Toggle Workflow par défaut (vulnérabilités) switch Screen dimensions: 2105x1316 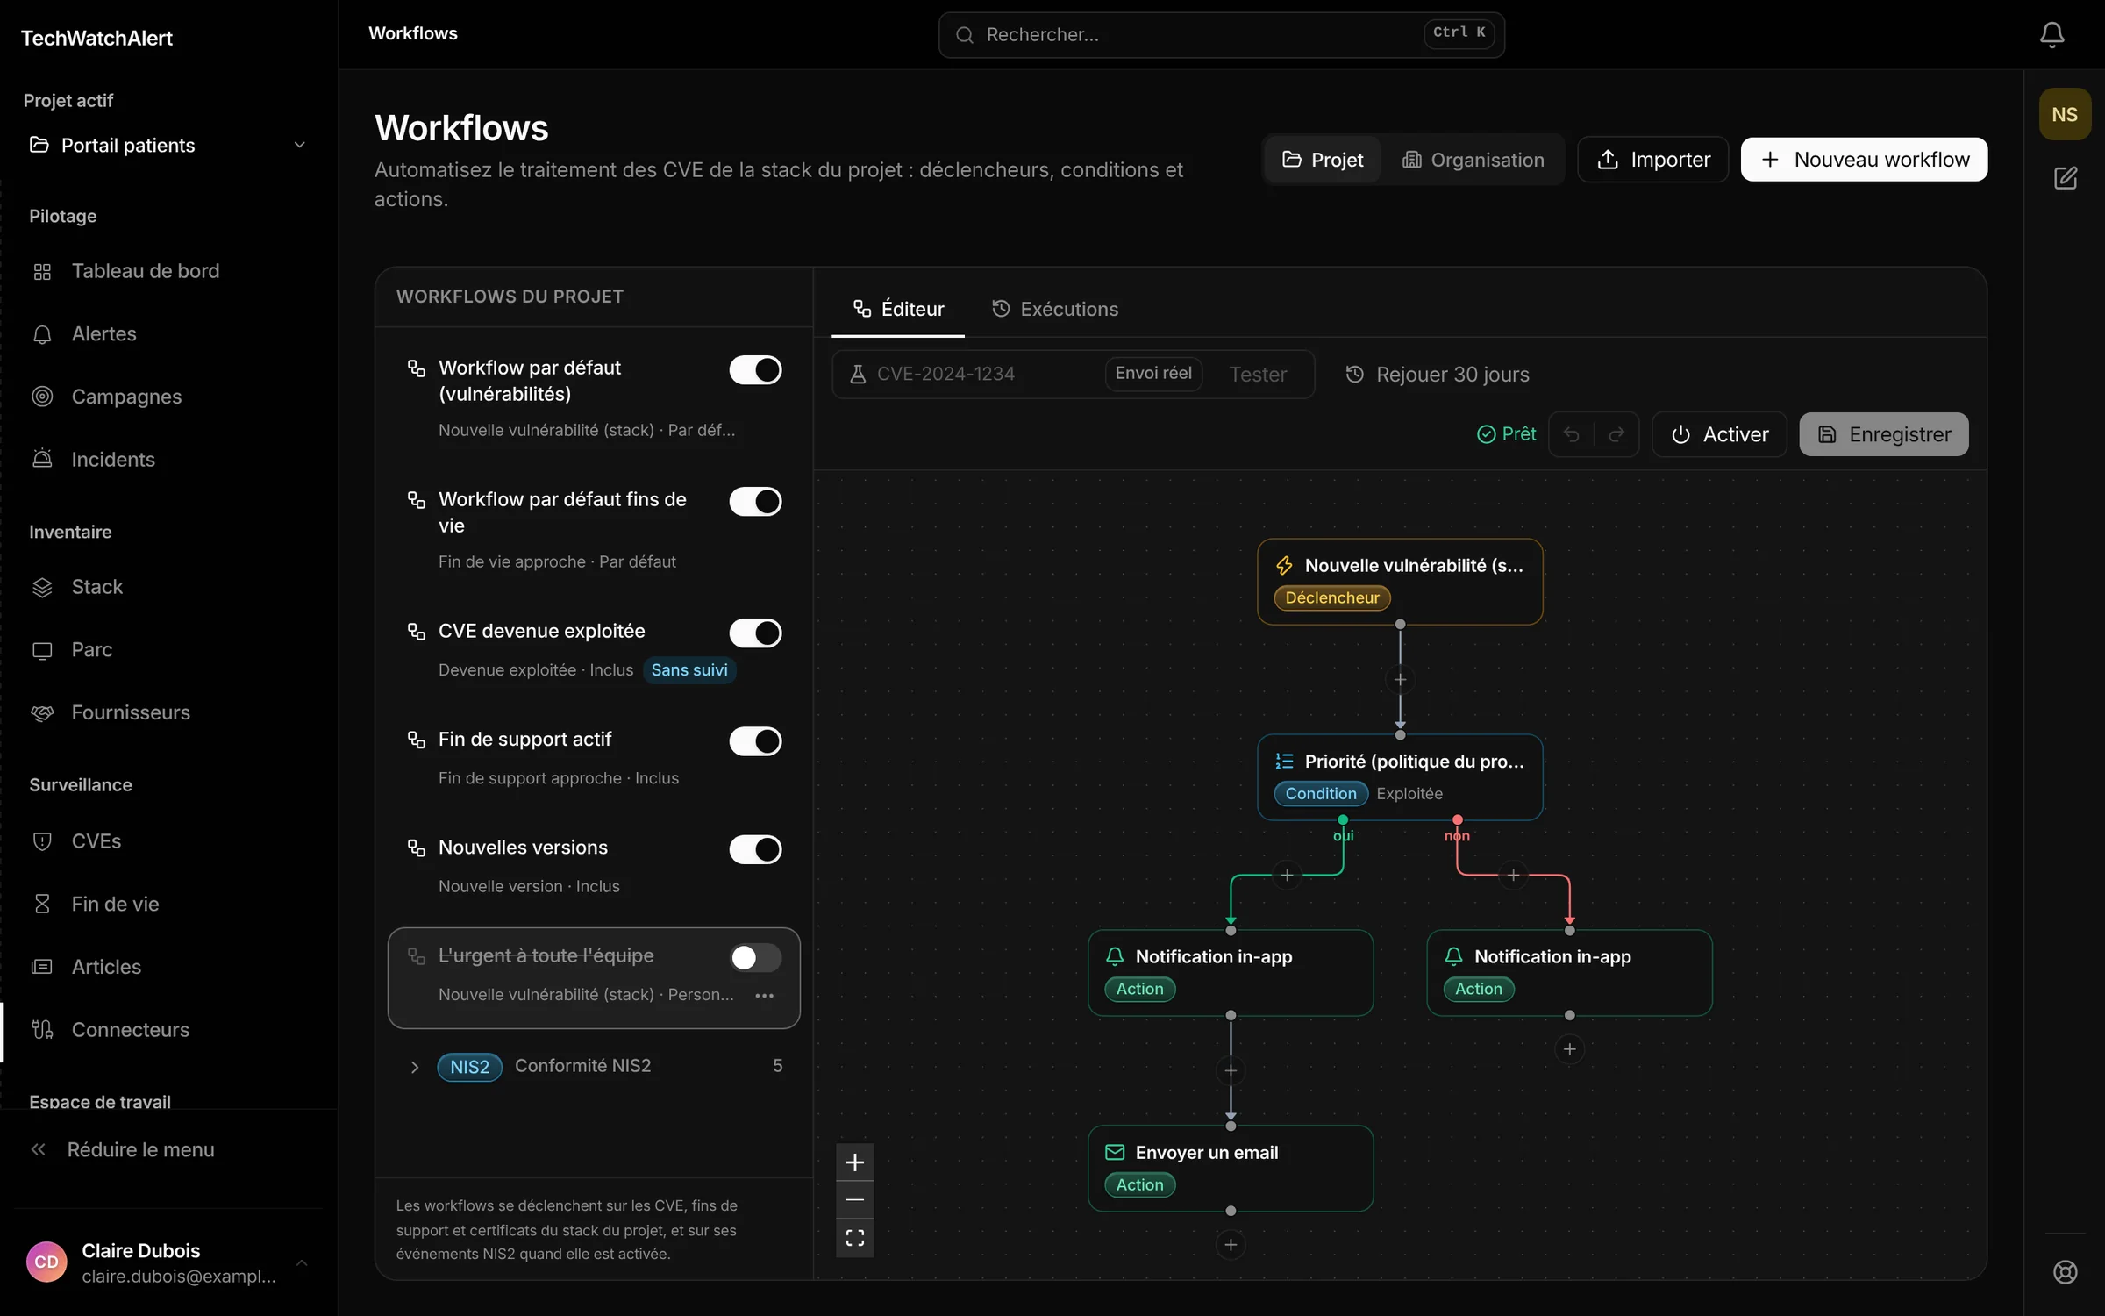(x=755, y=370)
